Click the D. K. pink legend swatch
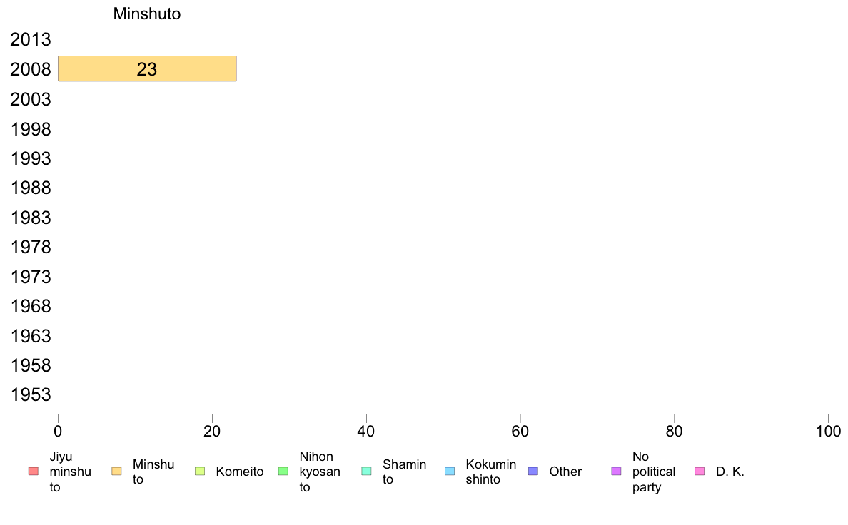The image size is (848, 525). [x=700, y=472]
